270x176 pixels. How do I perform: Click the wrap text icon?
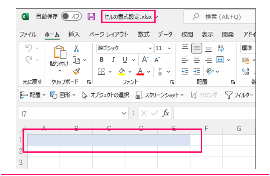click(x=221, y=48)
